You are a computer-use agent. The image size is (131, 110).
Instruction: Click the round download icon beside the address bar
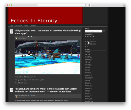[89, 5]
